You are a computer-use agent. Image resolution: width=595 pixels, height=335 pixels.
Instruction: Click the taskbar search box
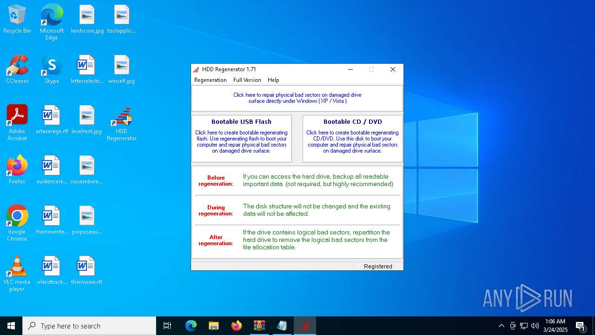pyautogui.click(x=89, y=326)
